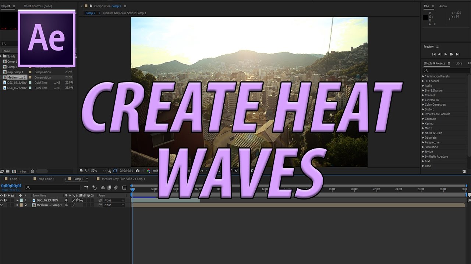This screenshot has width=471, height=264.
Task: Click the trash icon in the Project panel
Action: [32, 171]
